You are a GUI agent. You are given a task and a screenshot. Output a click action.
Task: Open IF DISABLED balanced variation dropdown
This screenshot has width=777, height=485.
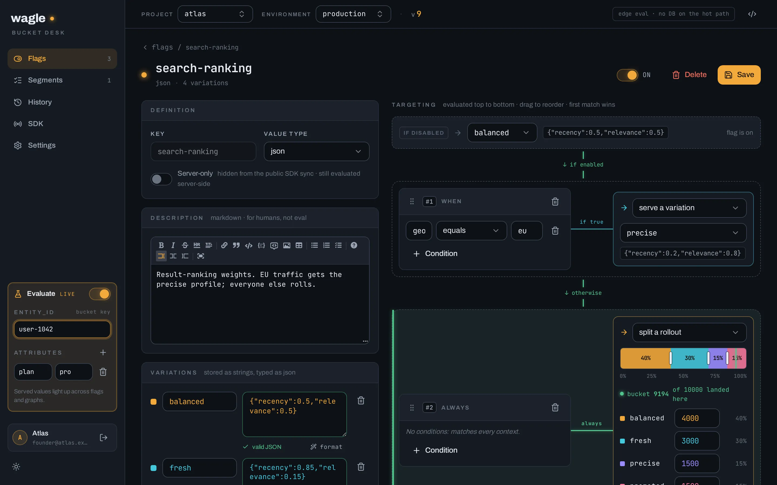coord(502,133)
